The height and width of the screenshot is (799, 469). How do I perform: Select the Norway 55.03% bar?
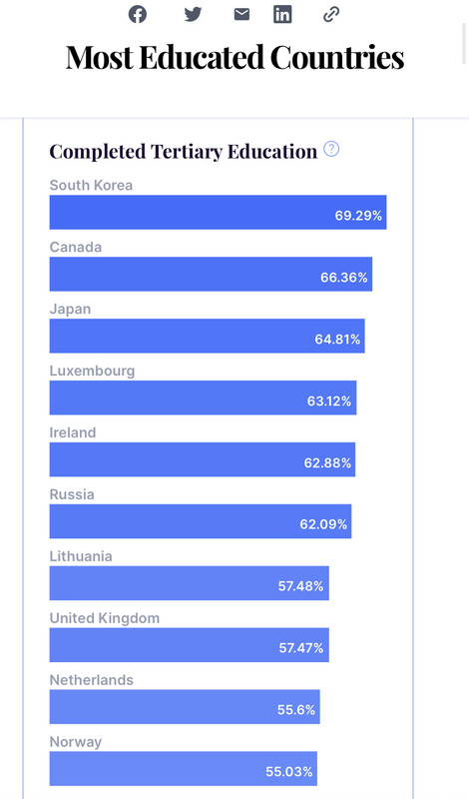(184, 768)
